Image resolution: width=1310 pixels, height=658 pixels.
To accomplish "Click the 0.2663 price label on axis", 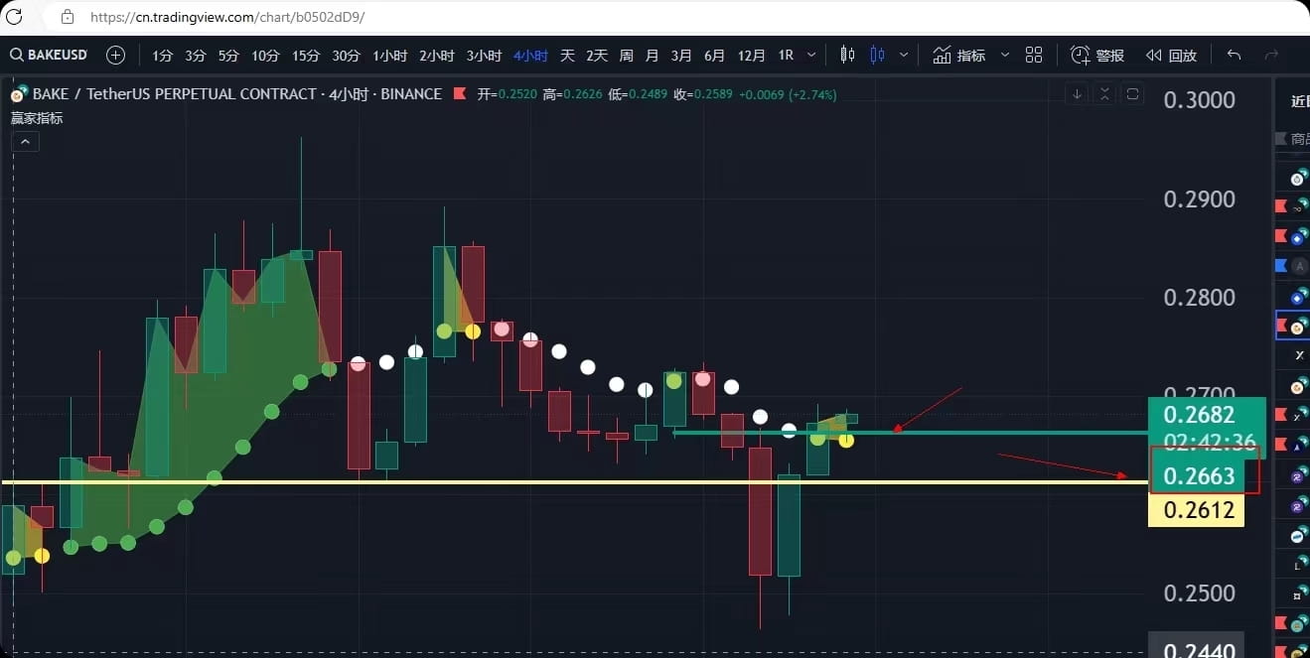I will [x=1198, y=476].
